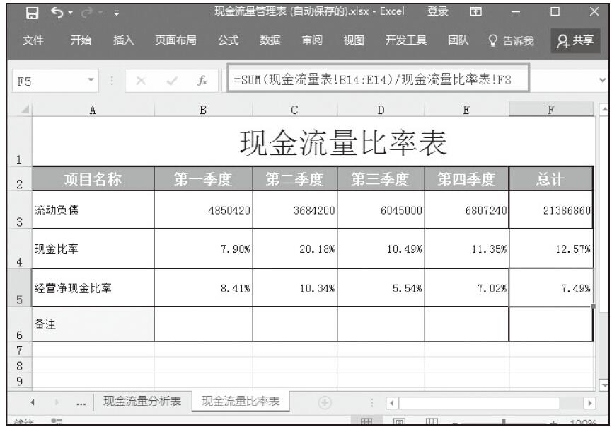Screen dimensions: 612x427
Task: Click the hidden sheets ellipsis button
Action: 81,403
